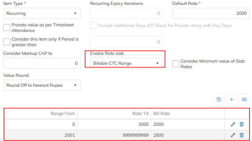Viewport: 252px width, 141px height.
Task: Edit the slab row with rate 2000
Action: click(x=233, y=124)
